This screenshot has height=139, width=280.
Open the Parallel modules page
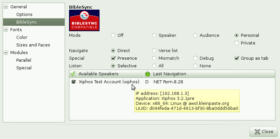point(24,60)
